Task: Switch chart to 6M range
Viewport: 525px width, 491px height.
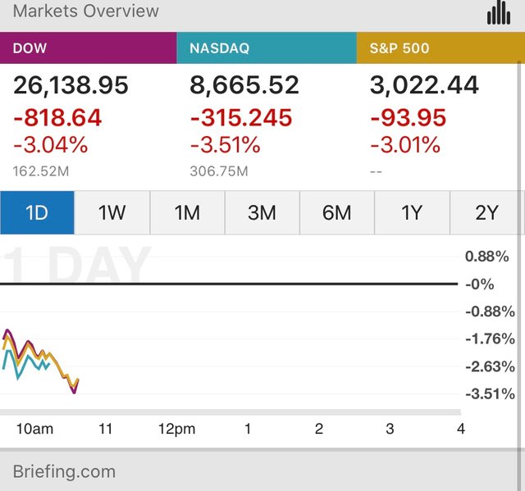Action: [337, 213]
